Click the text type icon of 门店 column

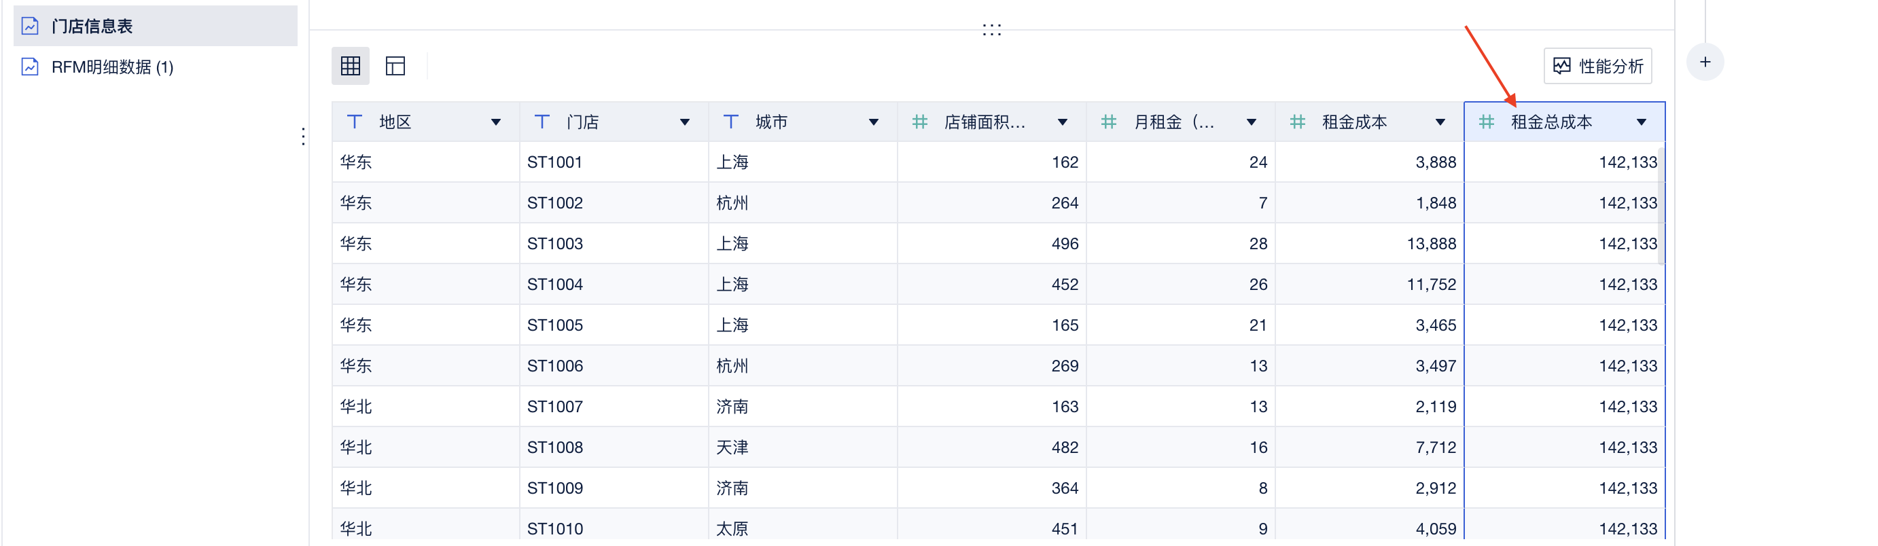click(x=542, y=122)
